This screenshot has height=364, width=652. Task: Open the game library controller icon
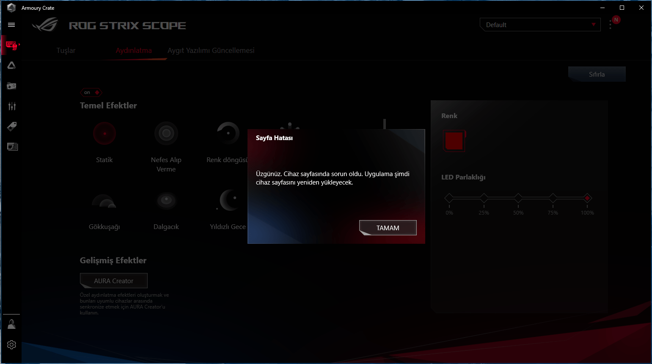[x=11, y=86]
